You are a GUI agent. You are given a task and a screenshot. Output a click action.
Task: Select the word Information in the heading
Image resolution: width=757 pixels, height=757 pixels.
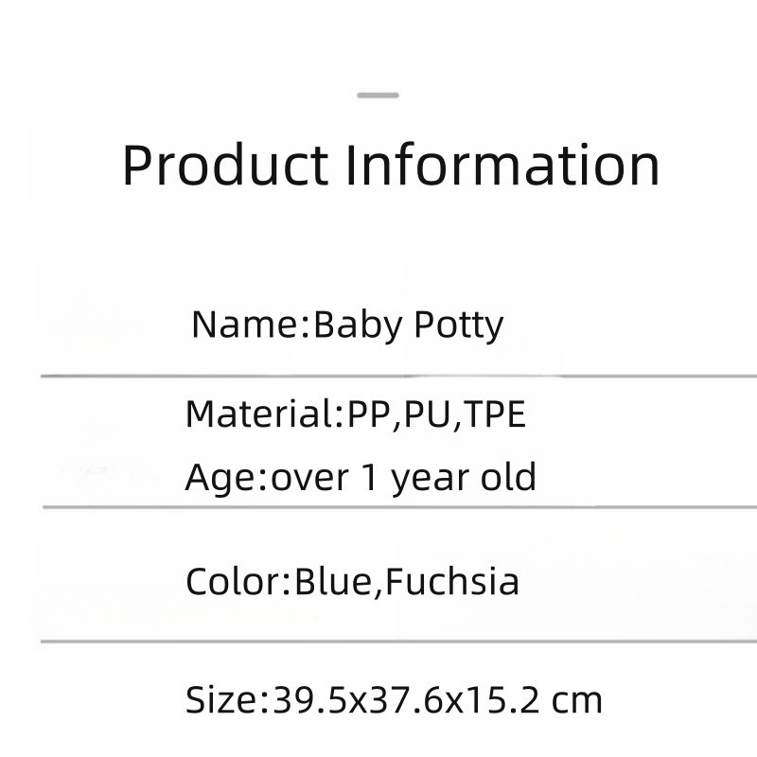(x=501, y=164)
